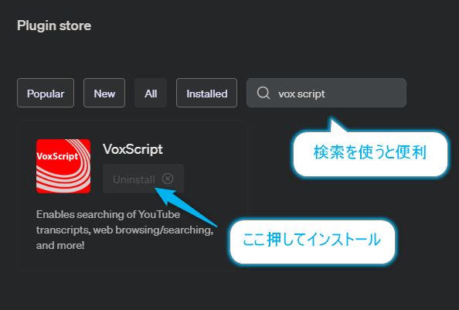Screen dimensions: 459x310
Task: Open the Installed plugins tab
Action: click(206, 93)
